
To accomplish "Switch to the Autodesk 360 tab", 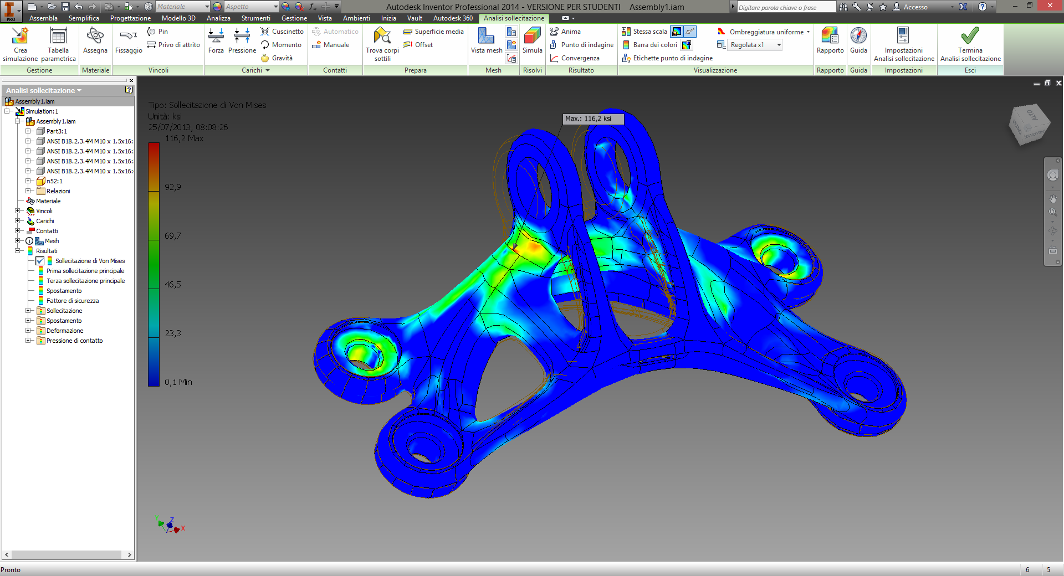I will (453, 18).
